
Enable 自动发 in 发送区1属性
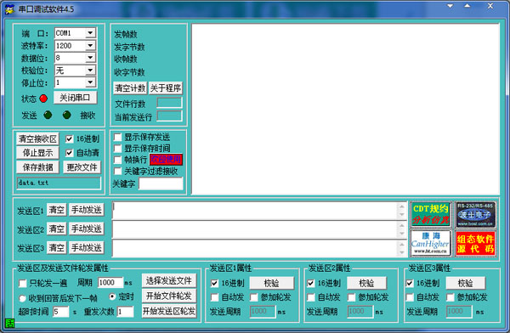point(214,297)
